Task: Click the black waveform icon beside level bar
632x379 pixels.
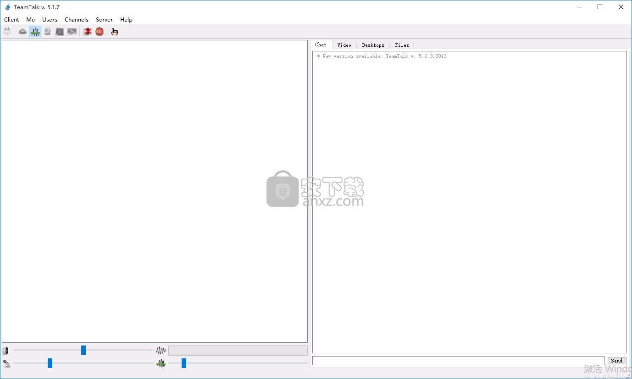Action: click(x=161, y=351)
